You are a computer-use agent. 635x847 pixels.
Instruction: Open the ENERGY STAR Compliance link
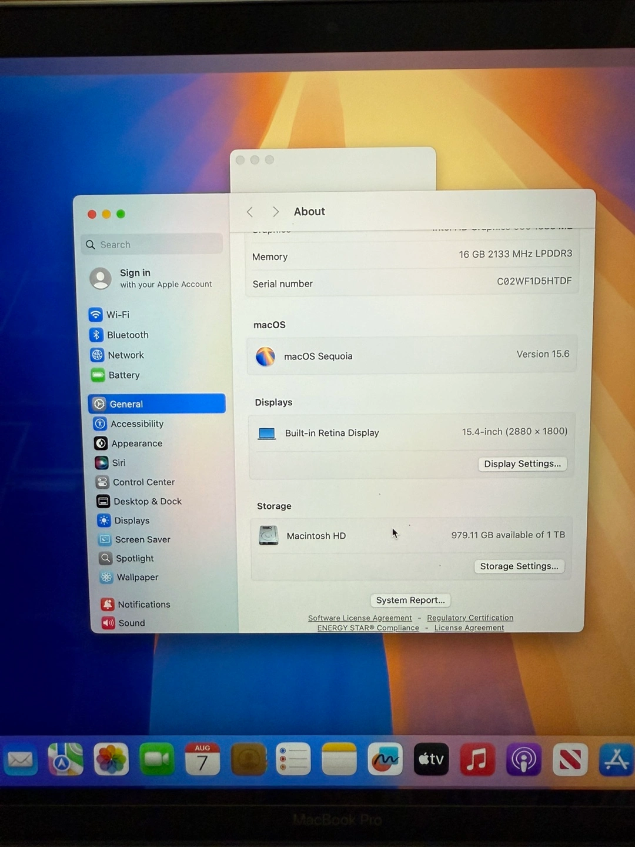tap(368, 628)
